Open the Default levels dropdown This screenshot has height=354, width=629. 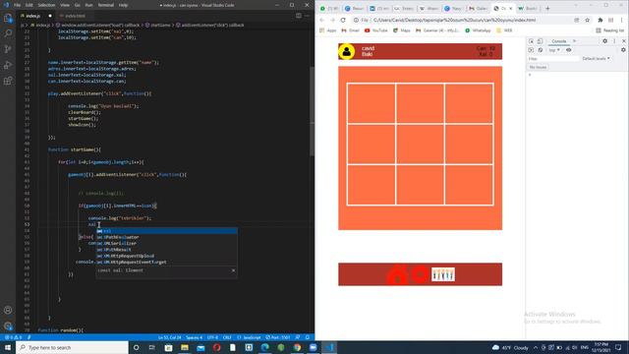point(597,59)
